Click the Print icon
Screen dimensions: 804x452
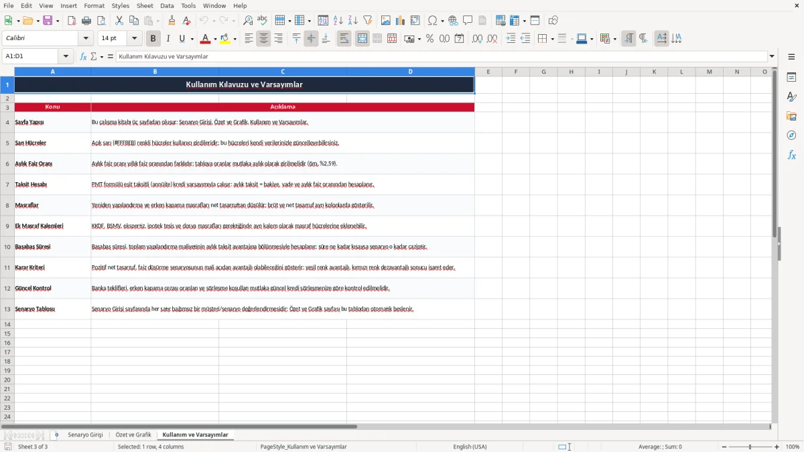click(x=86, y=21)
